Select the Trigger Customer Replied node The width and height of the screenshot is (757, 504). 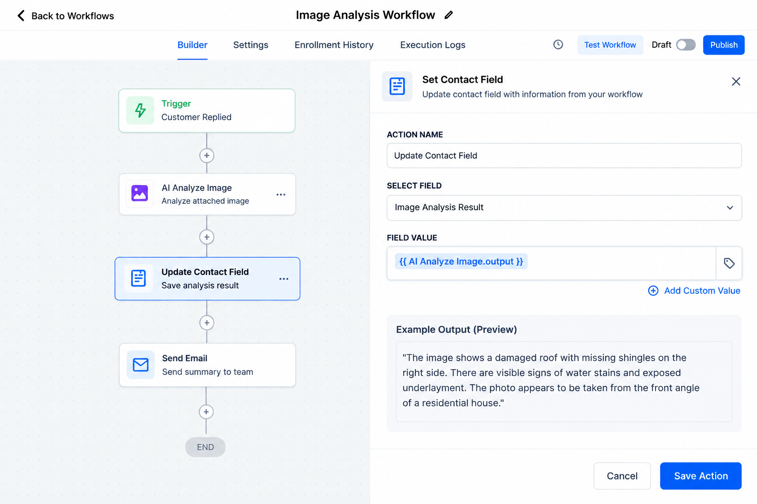(207, 111)
